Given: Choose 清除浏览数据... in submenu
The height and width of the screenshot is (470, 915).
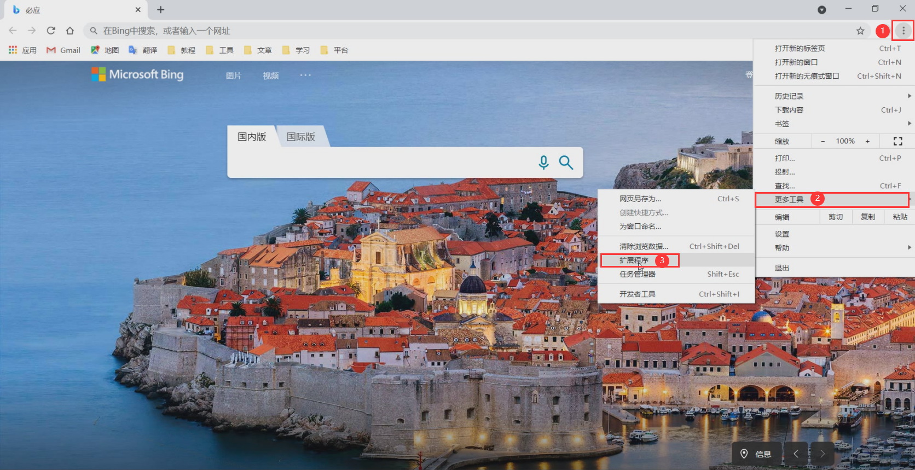Looking at the screenshot, I should pos(676,246).
